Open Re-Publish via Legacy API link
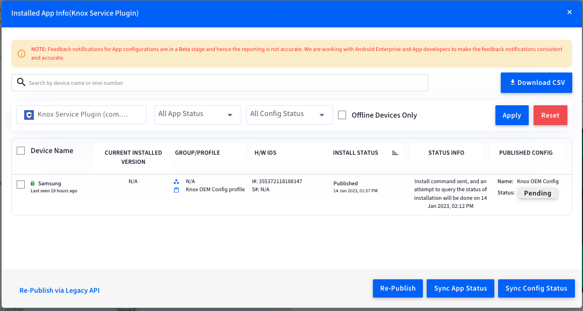 click(x=60, y=291)
